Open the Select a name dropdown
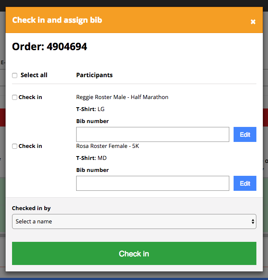The width and height of the screenshot is (268, 280). tap(134, 222)
